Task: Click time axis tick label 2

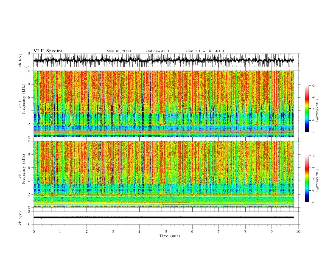Action: click(x=87, y=232)
